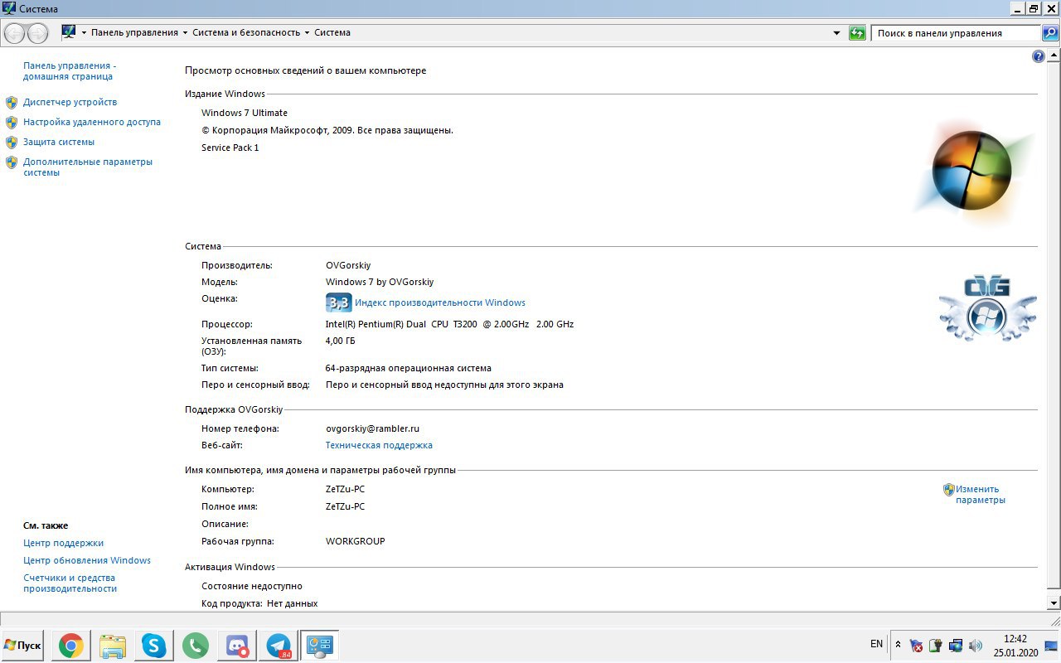This screenshot has height=663, width=1061.
Task: Show hidden tray icons arrow
Action: pos(898,644)
